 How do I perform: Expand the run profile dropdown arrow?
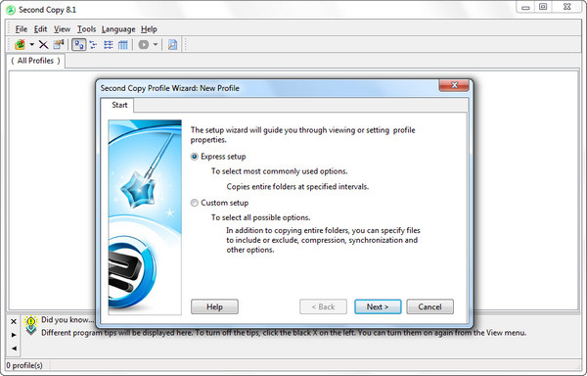tap(156, 45)
